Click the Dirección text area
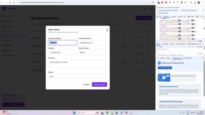Viewport: 205px width, 115px height. coord(78,65)
